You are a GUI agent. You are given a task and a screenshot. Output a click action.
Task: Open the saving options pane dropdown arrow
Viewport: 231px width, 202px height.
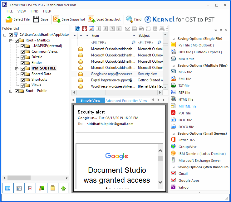pyautogui.click(x=216, y=30)
